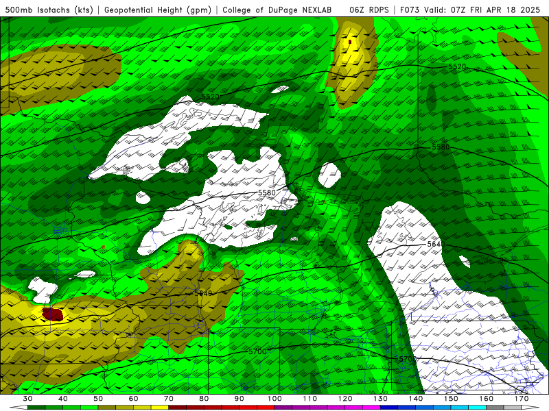Click the 'Geopotential Height (gpm)' title text

(x=158, y=10)
